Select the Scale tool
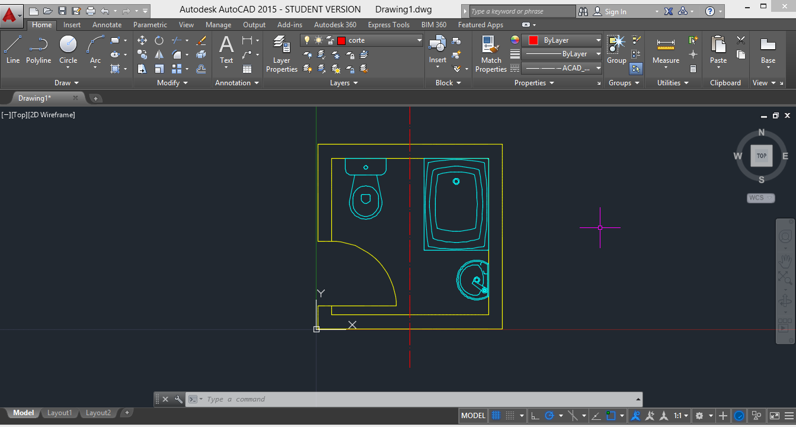796x427 pixels. point(159,69)
